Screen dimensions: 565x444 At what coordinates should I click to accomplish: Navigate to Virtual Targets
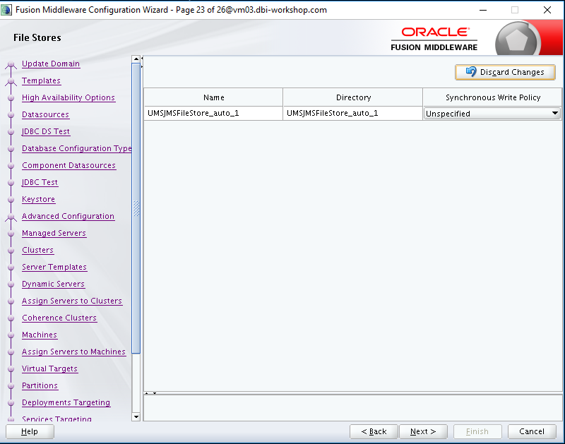coord(49,368)
